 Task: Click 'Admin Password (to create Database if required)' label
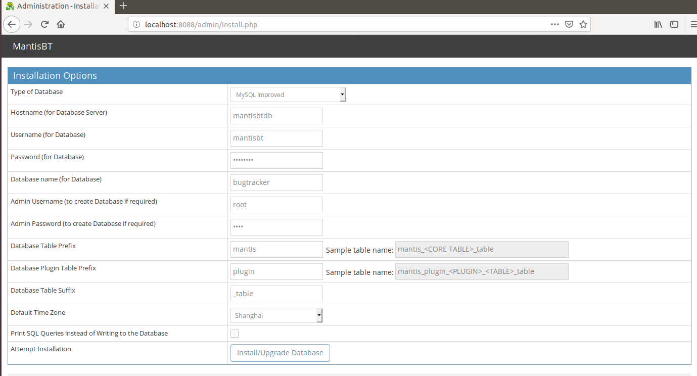click(83, 223)
